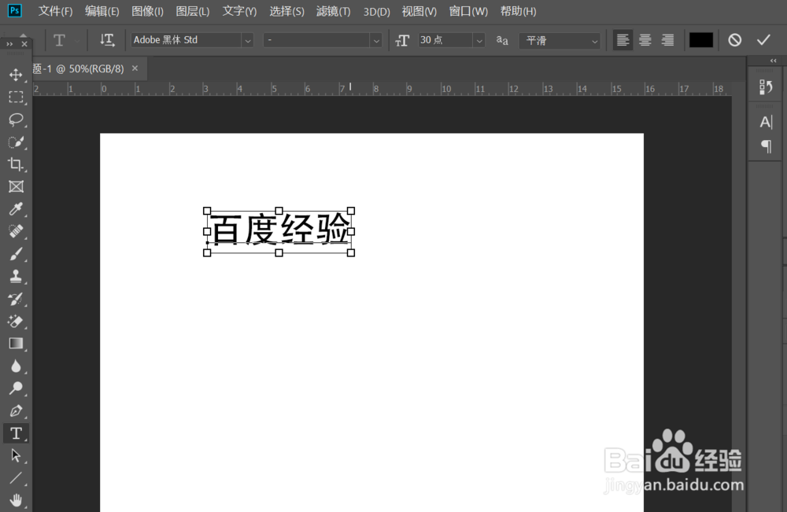Open the Adobe 黑体 Std font dropdown
This screenshot has height=512, width=787.
247,41
